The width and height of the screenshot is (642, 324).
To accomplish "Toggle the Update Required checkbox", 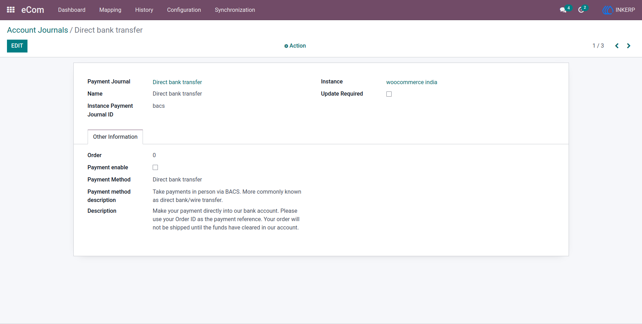I will (389, 94).
